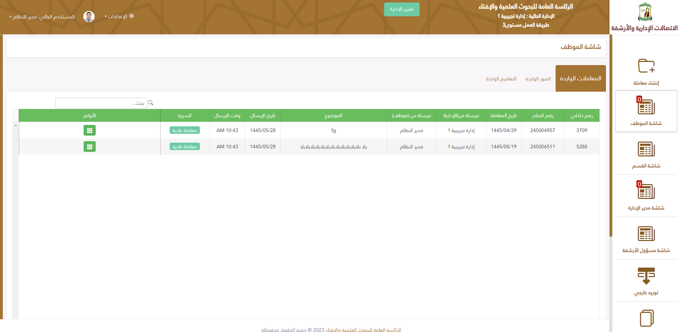Image resolution: width=680 pixels, height=332 pixels.
Task: Open commands grid for transaction 3709
Action: pyautogui.click(x=90, y=130)
